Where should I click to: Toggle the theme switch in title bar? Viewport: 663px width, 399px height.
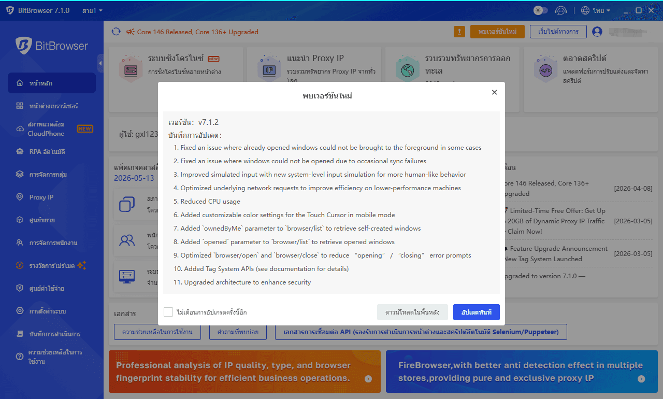(540, 10)
